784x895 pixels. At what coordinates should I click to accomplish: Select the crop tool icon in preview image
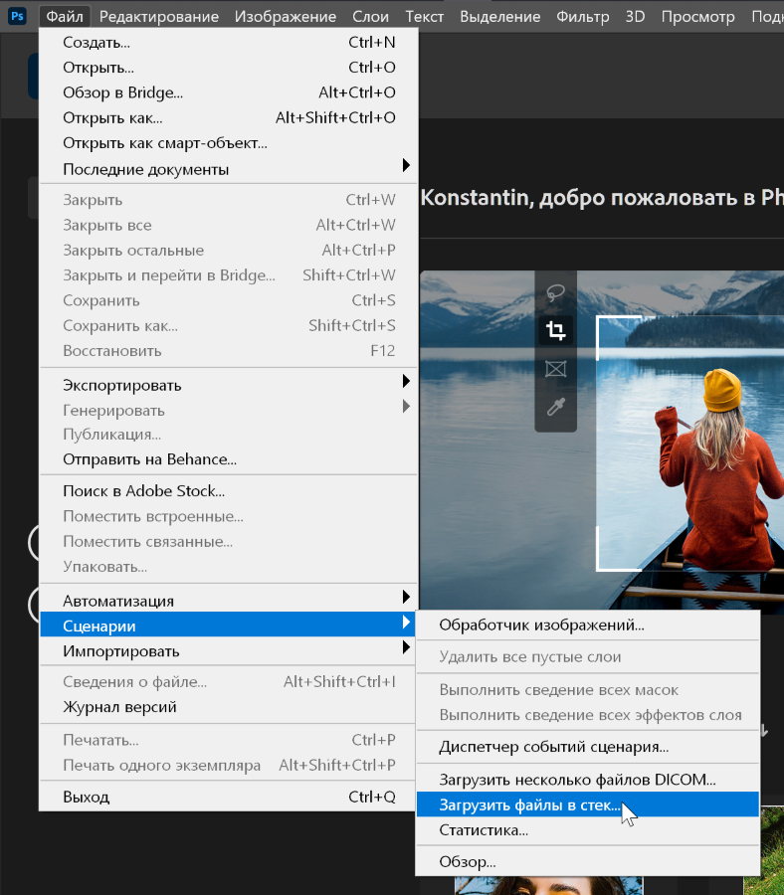tap(555, 330)
